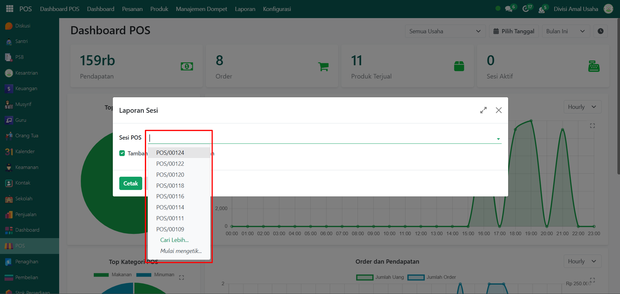Image resolution: width=620 pixels, height=294 pixels.
Task: Open Kalender from the sidebar
Action: [x=25, y=152]
